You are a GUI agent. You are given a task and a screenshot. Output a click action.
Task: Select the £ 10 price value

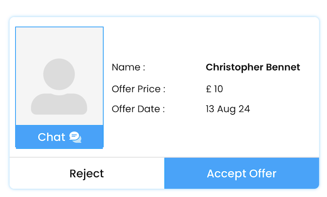[x=214, y=89]
